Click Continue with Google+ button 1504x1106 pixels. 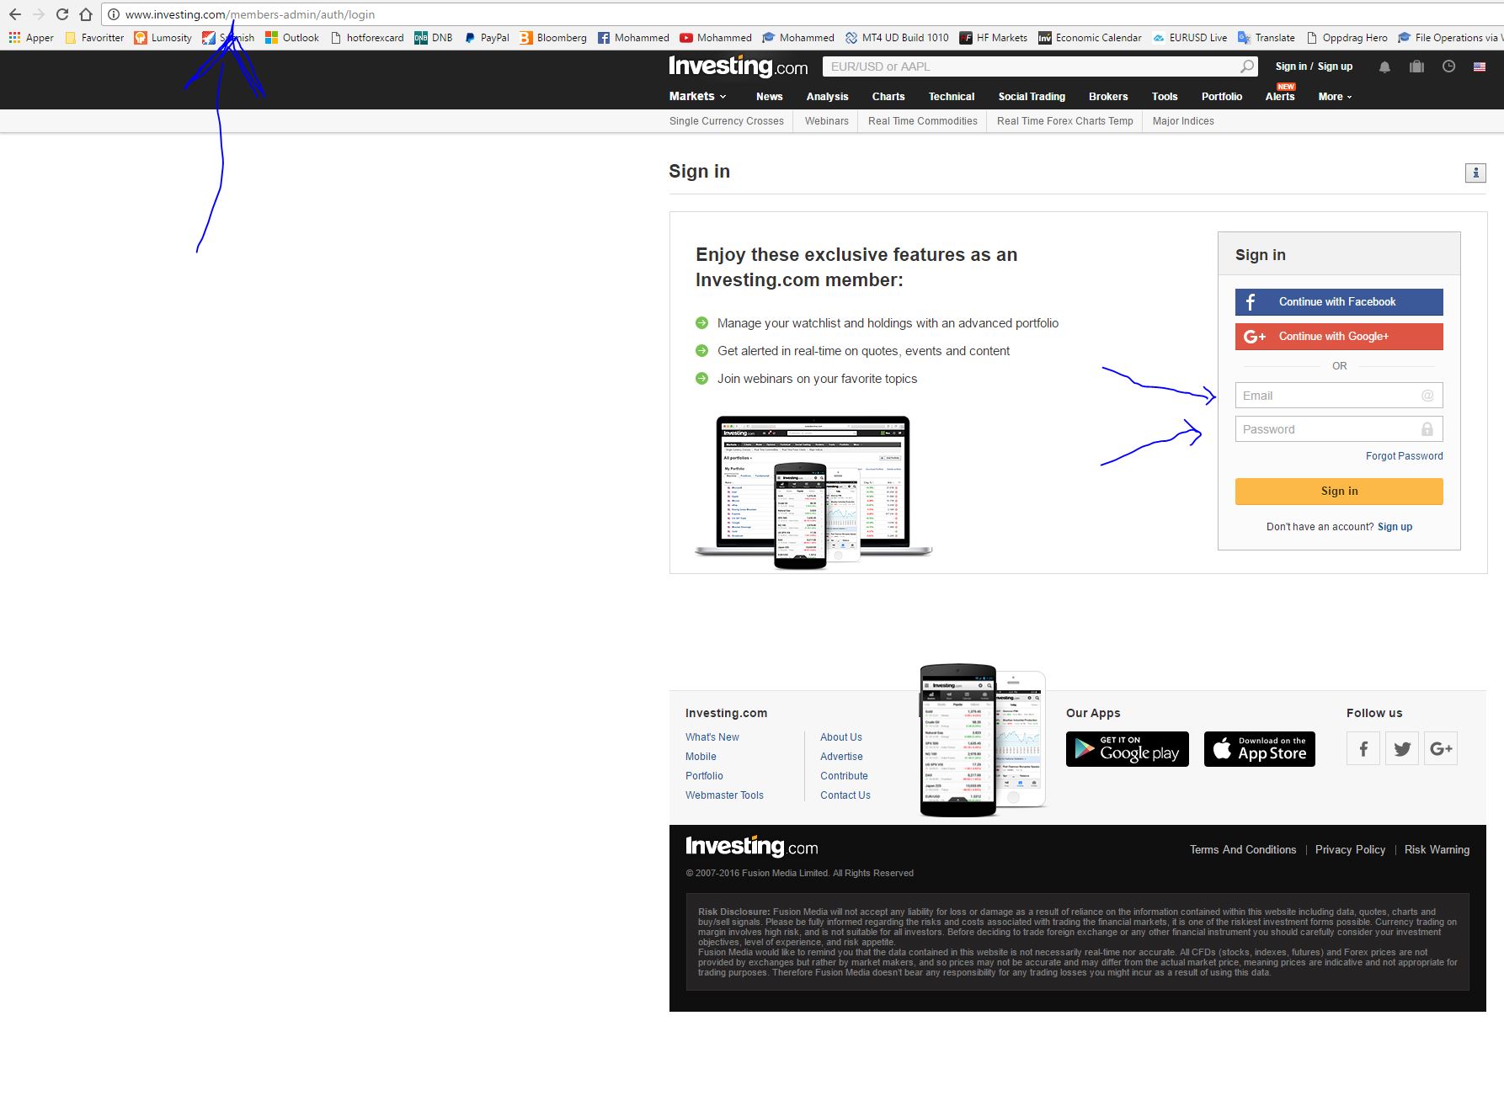point(1339,337)
